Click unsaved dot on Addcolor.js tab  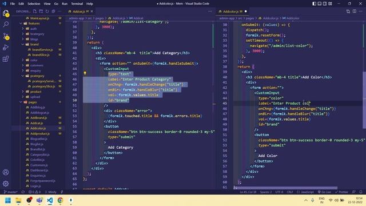click(246, 11)
